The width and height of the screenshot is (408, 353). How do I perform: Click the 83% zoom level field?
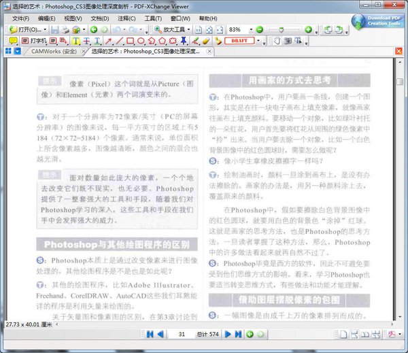[237, 29]
